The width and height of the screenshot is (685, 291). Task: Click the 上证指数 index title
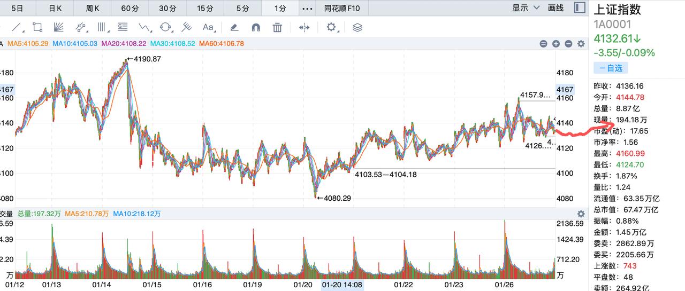617,9
